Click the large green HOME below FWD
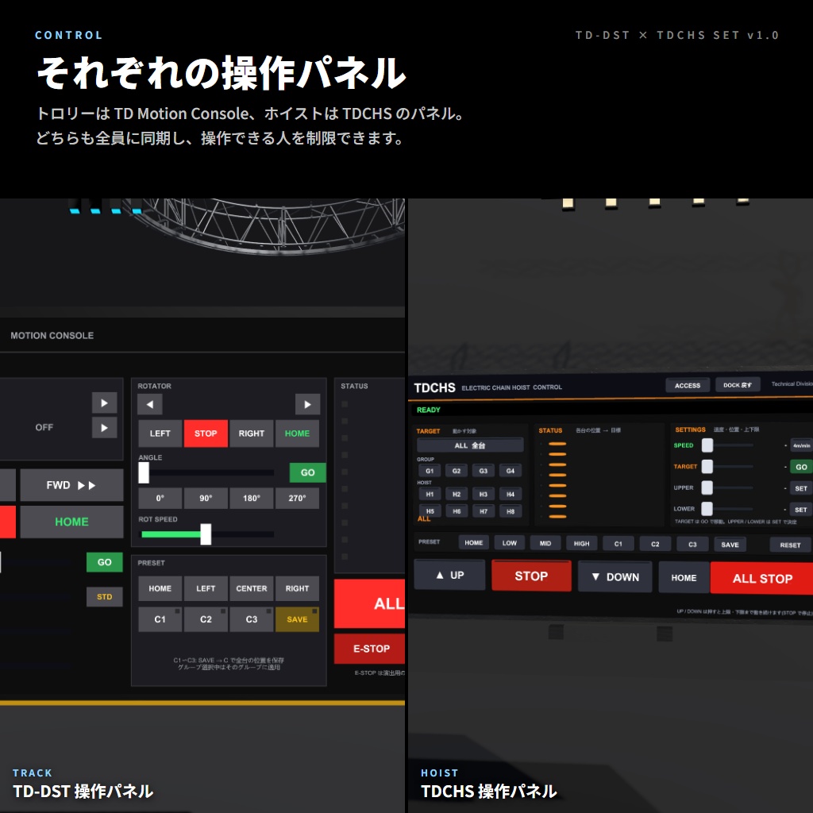 71,522
